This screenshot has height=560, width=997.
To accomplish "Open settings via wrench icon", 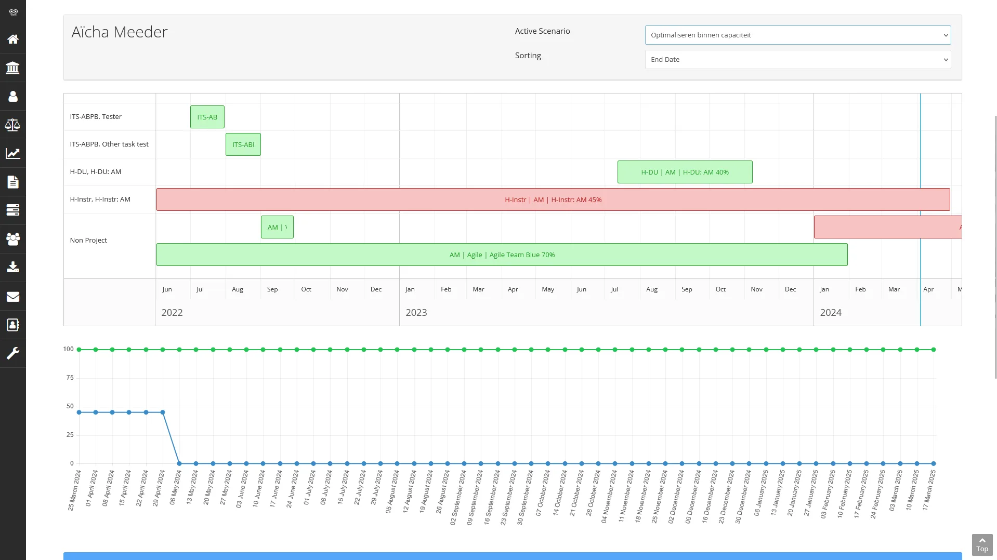I will click(x=12, y=353).
